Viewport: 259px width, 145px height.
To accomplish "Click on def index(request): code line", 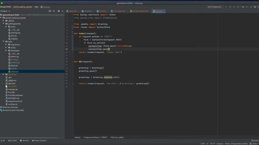I will click(85, 33).
